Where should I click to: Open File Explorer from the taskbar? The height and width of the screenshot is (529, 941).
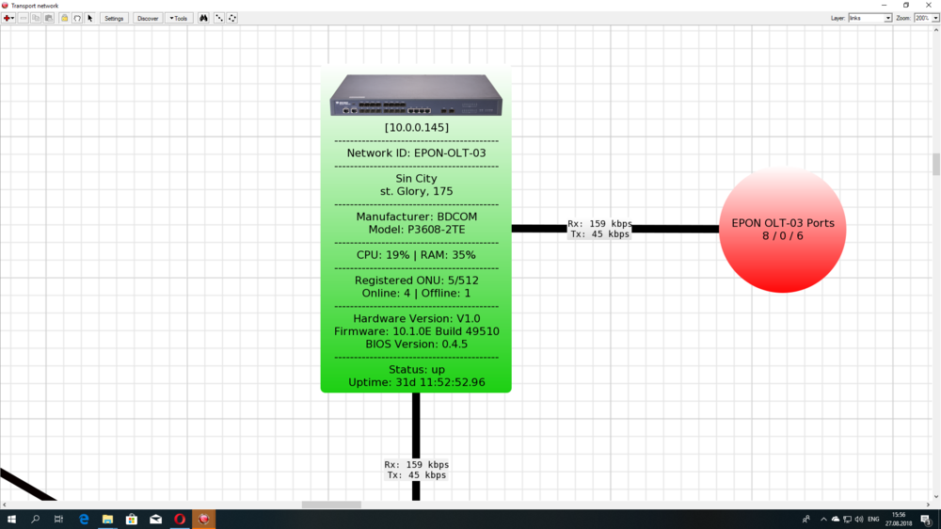coord(107,519)
